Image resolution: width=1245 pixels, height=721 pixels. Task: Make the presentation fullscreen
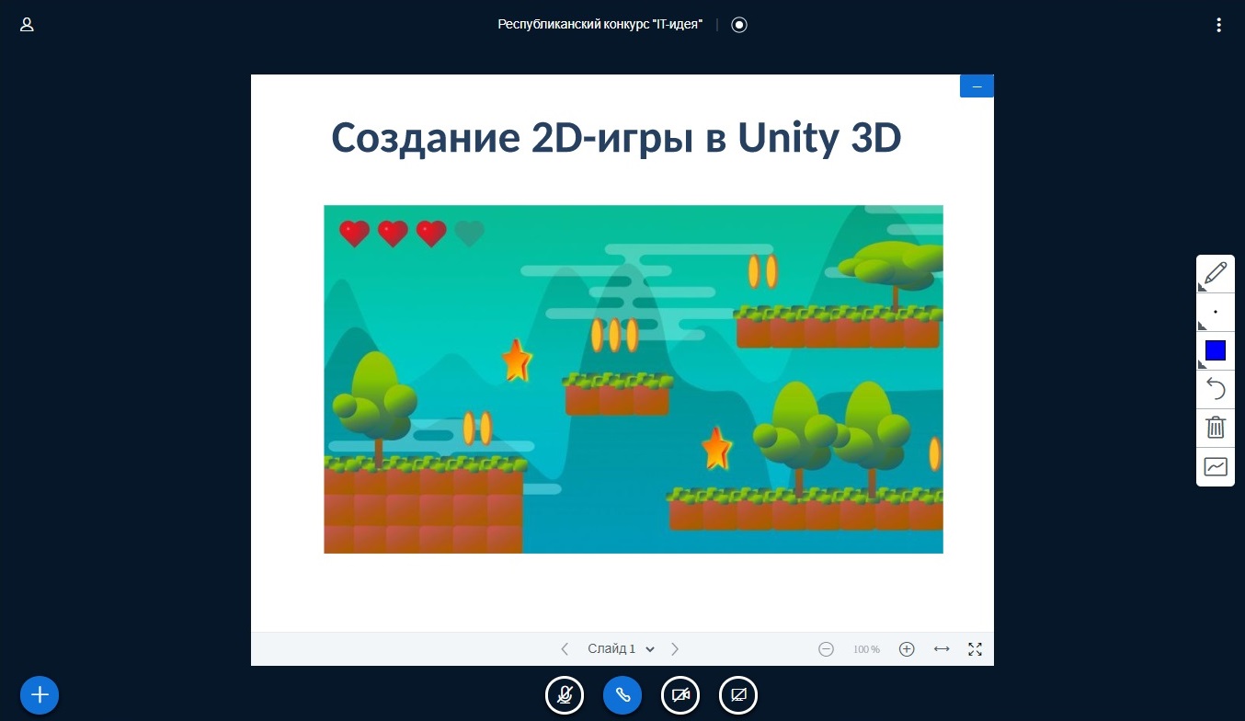point(976,649)
